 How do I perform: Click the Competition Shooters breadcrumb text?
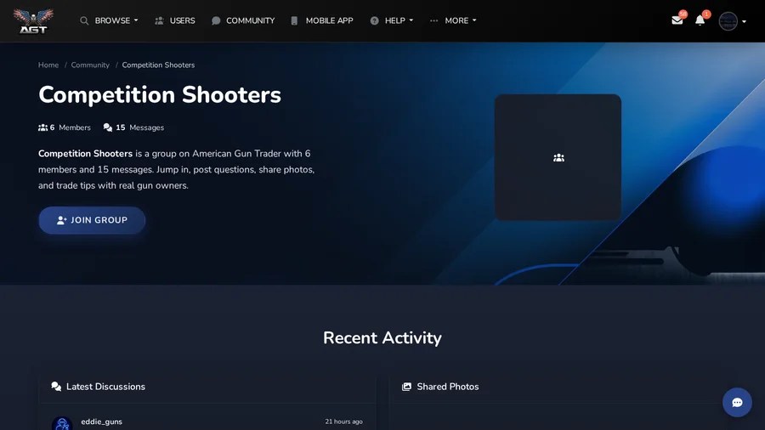pyautogui.click(x=158, y=65)
